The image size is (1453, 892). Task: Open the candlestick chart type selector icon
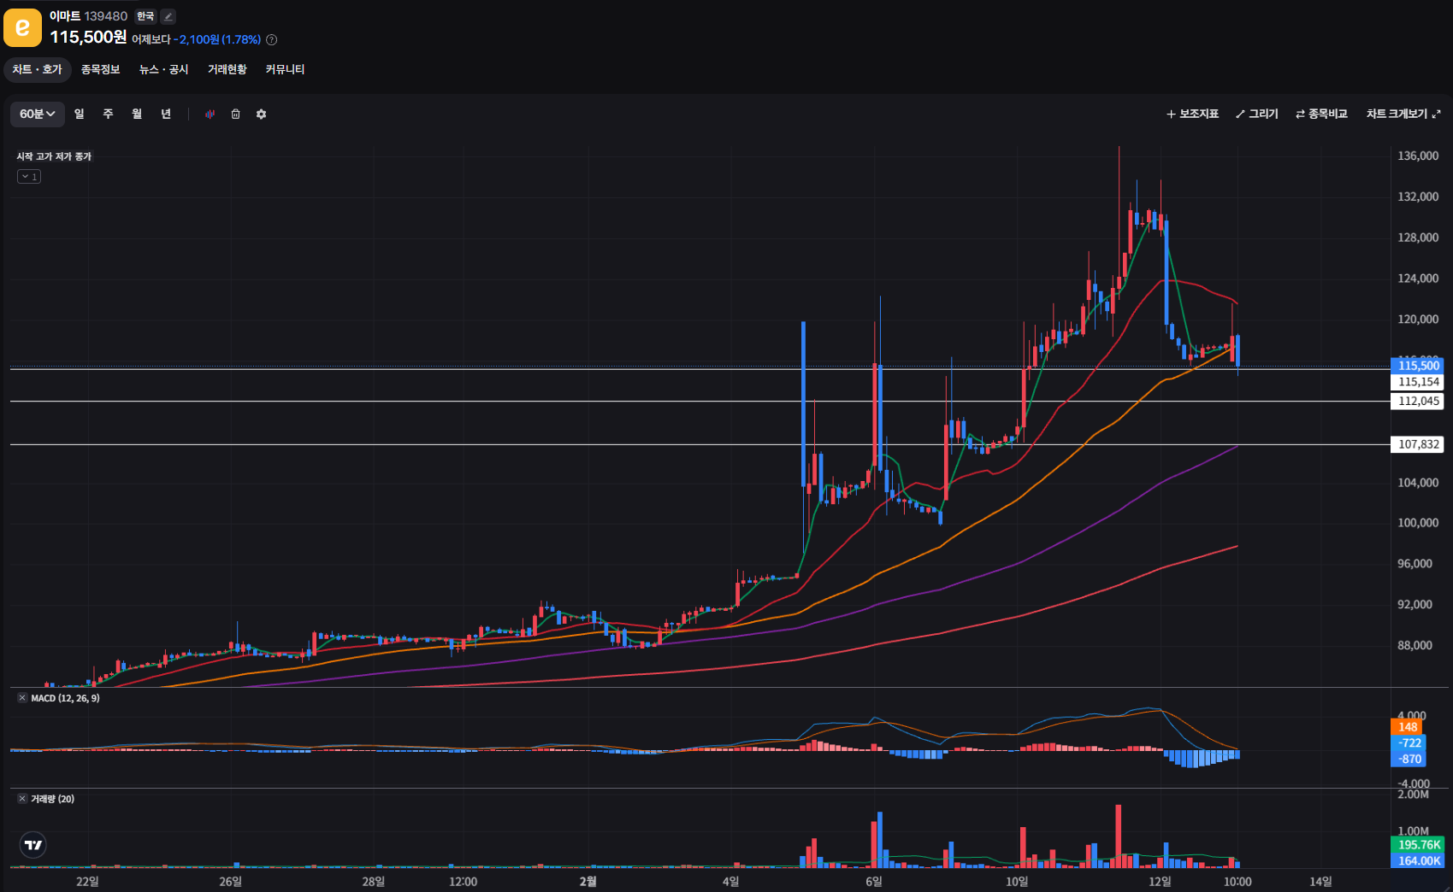click(210, 114)
